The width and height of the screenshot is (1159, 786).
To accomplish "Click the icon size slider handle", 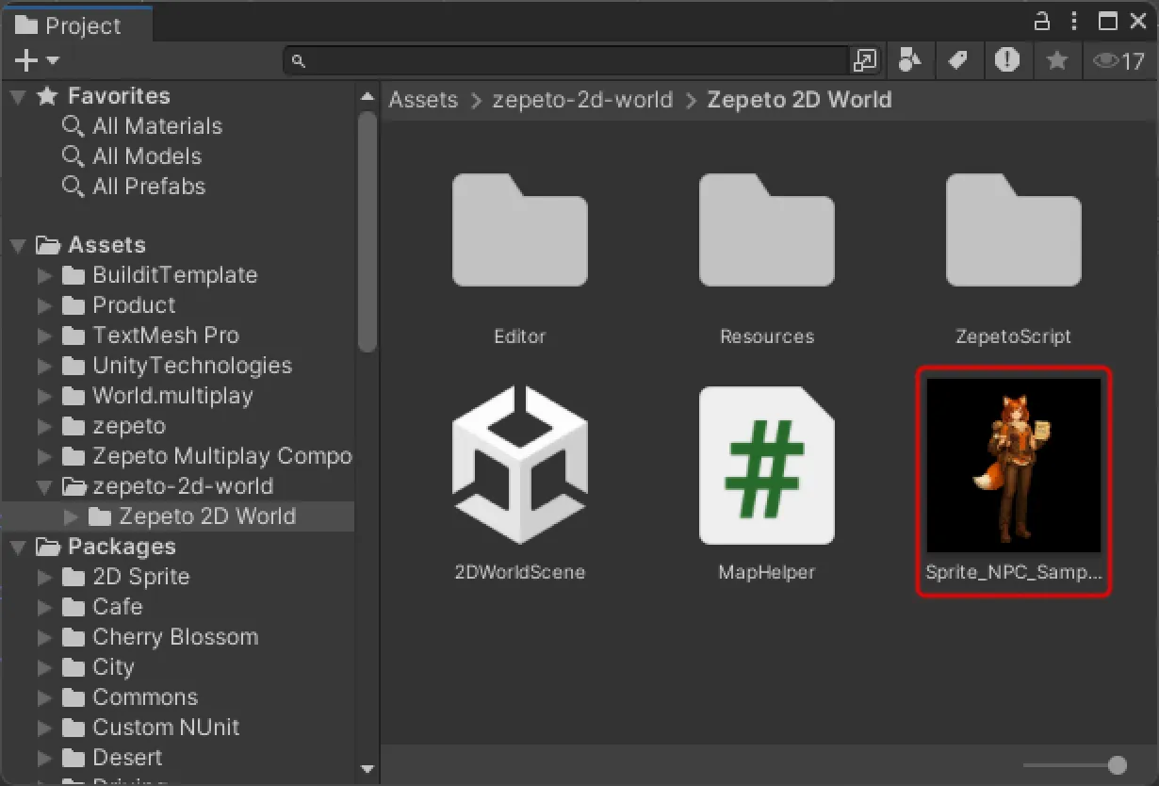I will tap(1118, 765).
